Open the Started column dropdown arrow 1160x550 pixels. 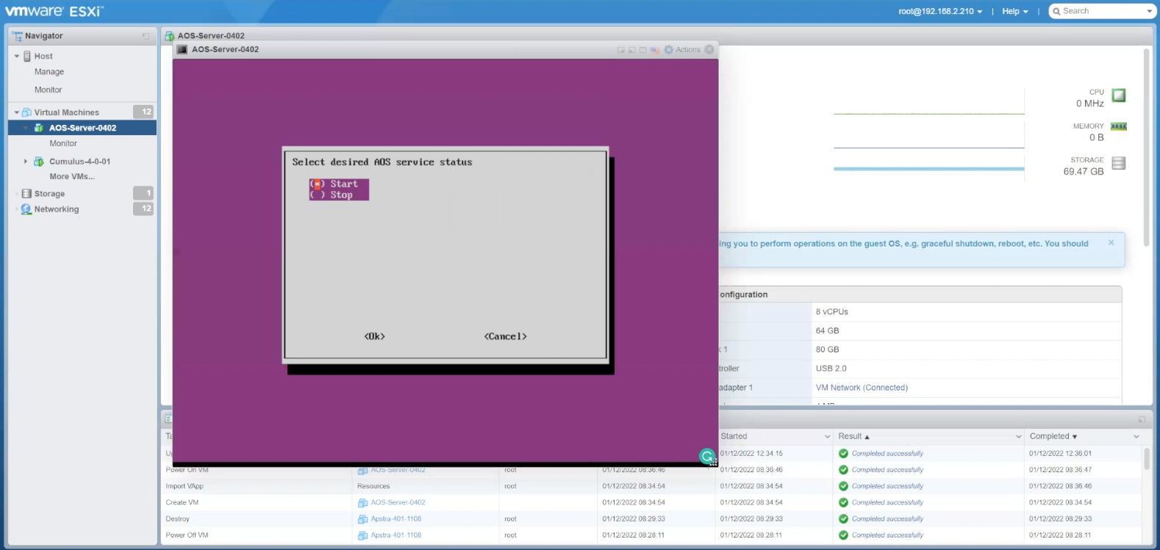pos(827,437)
